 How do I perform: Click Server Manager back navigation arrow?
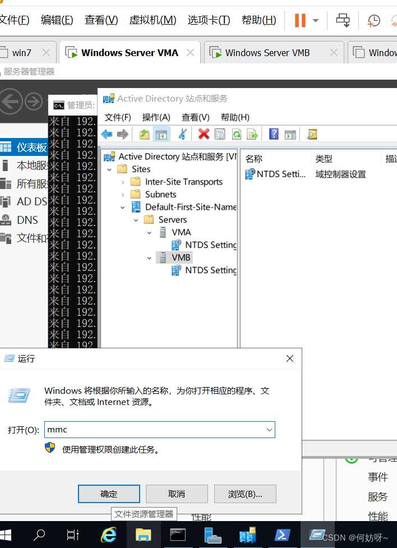click(11, 102)
